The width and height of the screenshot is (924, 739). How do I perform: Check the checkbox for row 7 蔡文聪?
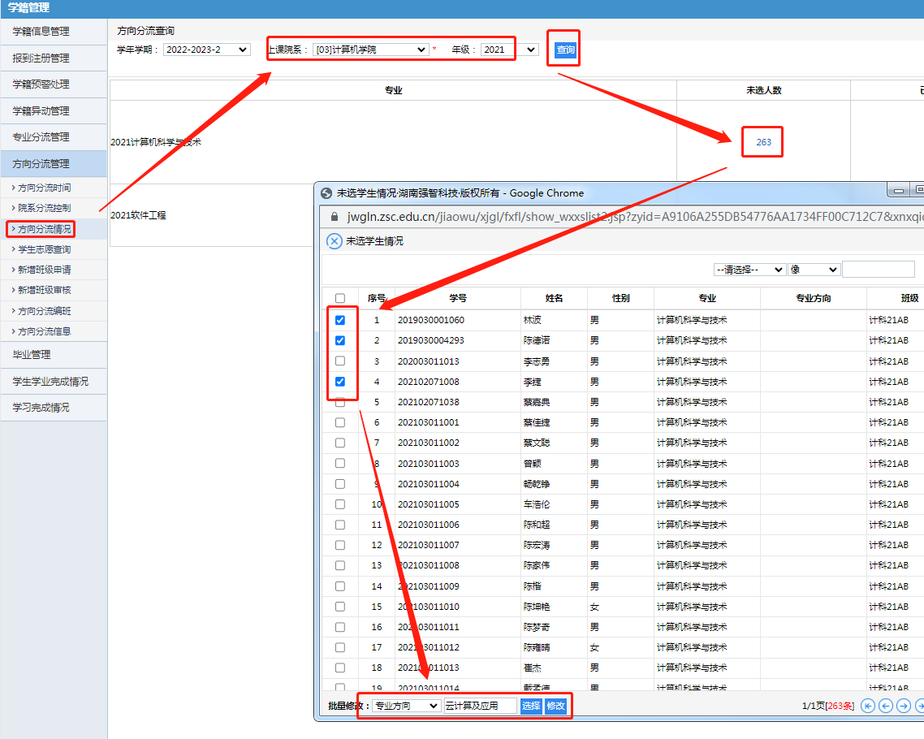pyautogui.click(x=340, y=443)
